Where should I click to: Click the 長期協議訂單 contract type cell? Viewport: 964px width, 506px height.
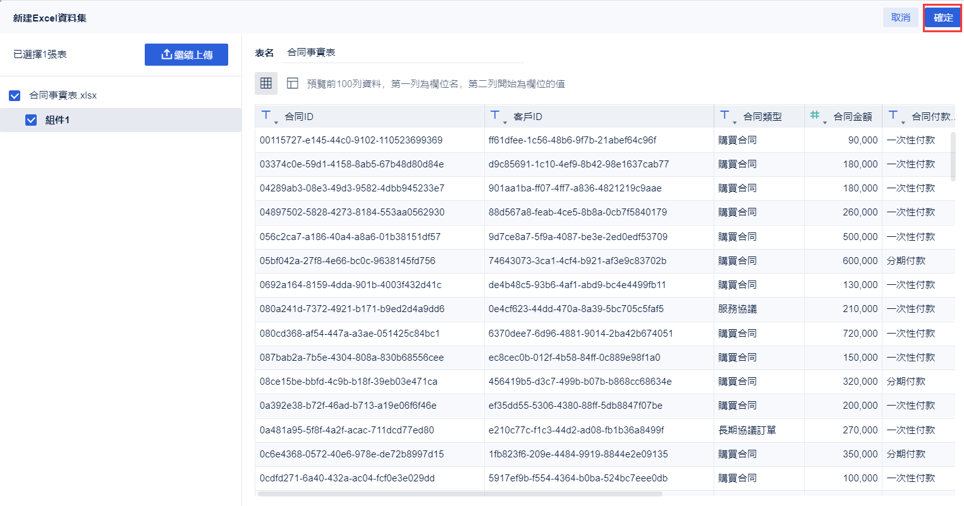coord(759,430)
